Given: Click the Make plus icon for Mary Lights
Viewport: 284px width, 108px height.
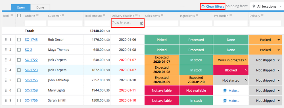Looking at the screenshot, I should [225, 90].
